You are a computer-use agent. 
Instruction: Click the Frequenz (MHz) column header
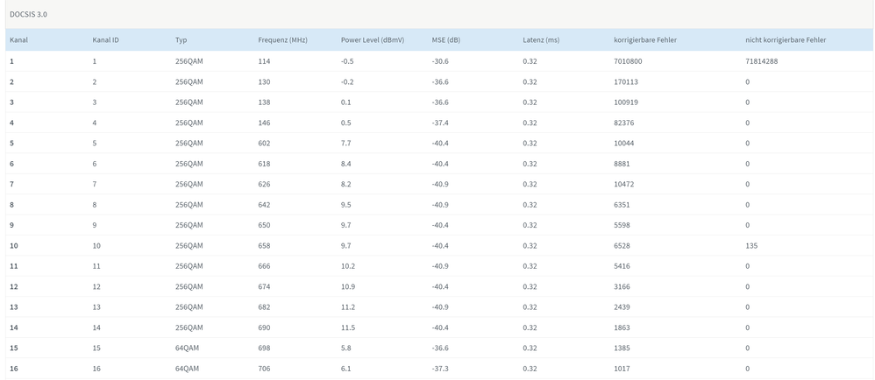pos(282,40)
